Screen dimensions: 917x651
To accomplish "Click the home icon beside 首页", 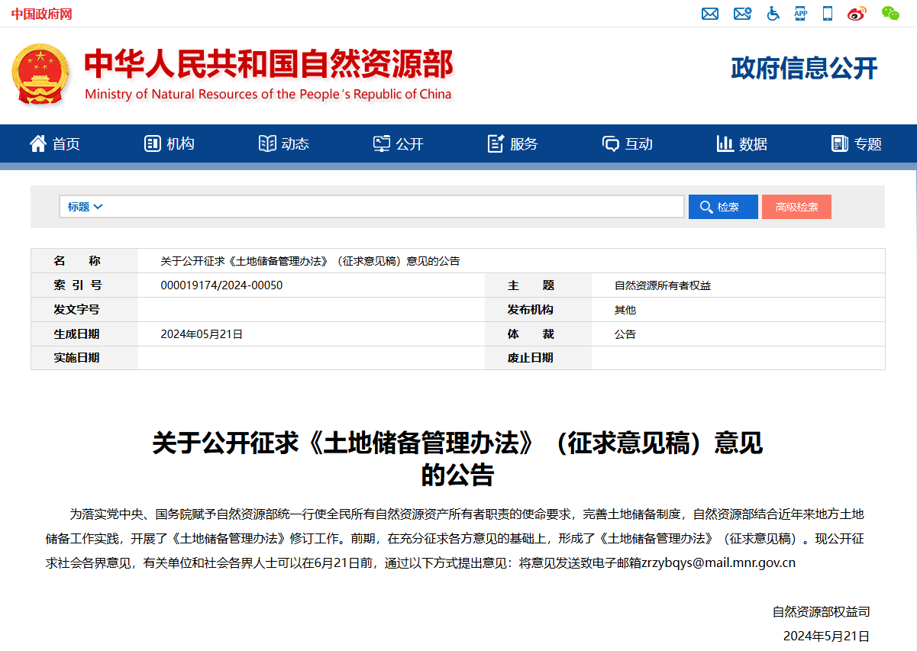I will pos(37,143).
